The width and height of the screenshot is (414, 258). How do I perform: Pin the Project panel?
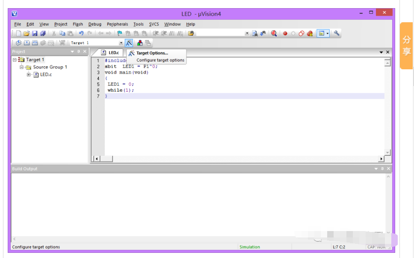coord(79,51)
